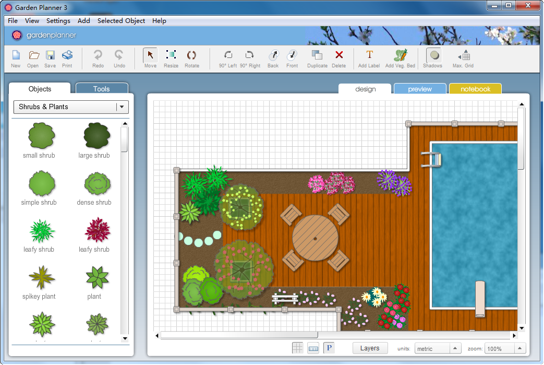Select the Move tool
Screen dimensions: 544x365
(x=150, y=57)
